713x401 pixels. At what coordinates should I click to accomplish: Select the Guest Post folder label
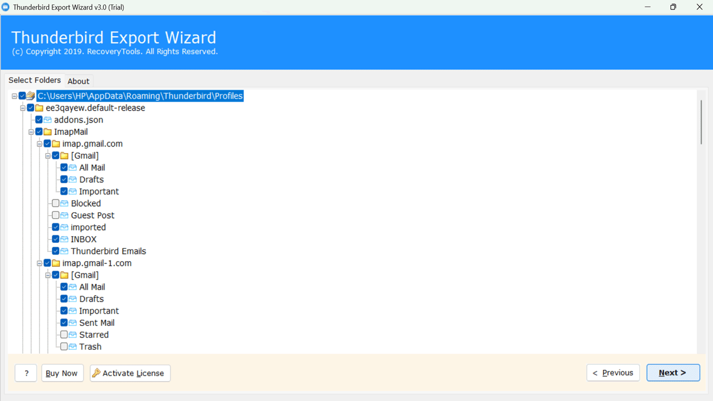92,216
